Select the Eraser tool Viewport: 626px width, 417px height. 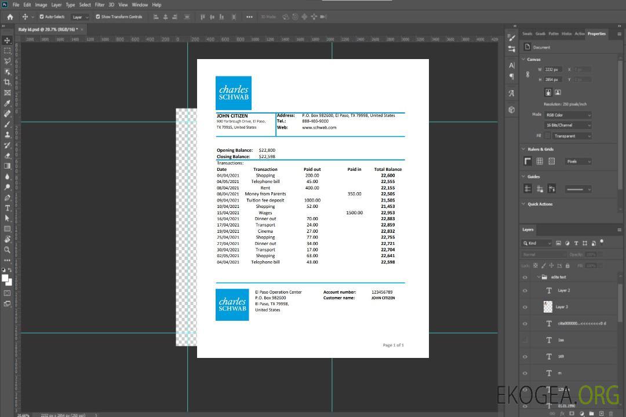[7, 156]
